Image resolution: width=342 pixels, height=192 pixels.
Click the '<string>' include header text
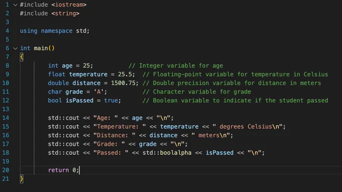click(65, 14)
